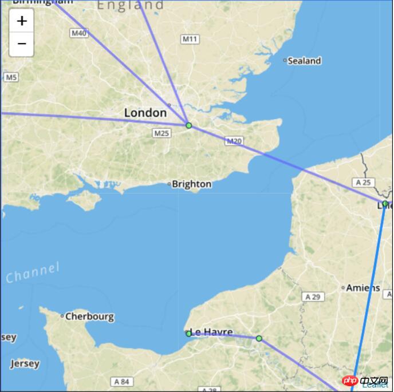
Task: Click the zoom out minus button
Action: click(x=22, y=44)
